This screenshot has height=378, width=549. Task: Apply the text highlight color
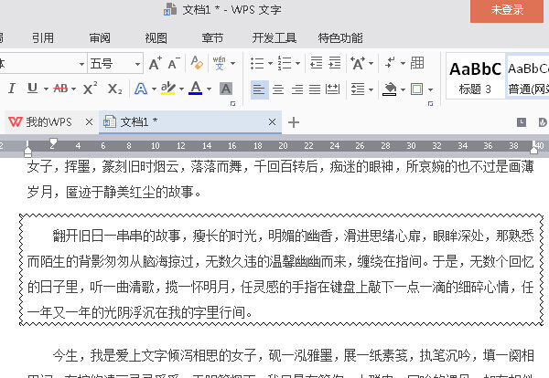167,89
